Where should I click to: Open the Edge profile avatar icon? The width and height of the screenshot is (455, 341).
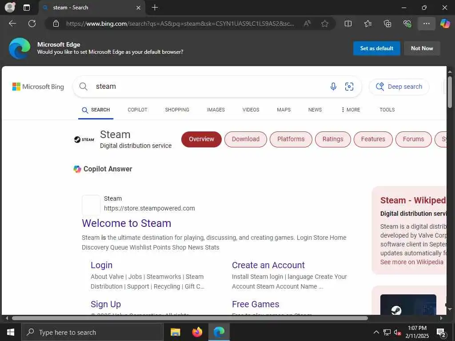(x=10, y=7)
